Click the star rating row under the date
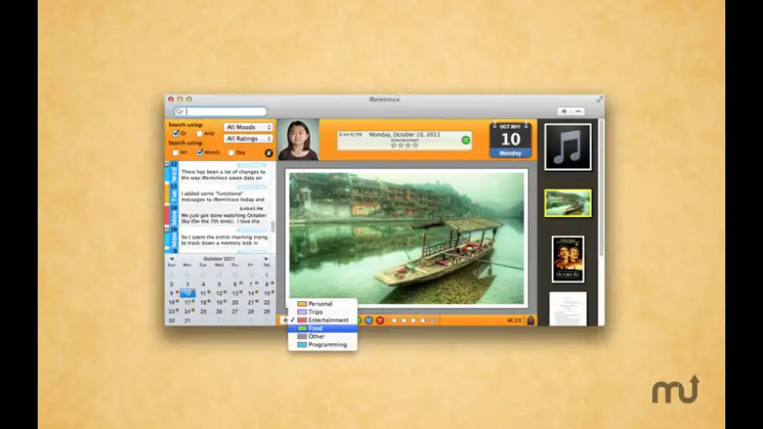Screen dimensions: 763x429 pyautogui.click(x=404, y=145)
